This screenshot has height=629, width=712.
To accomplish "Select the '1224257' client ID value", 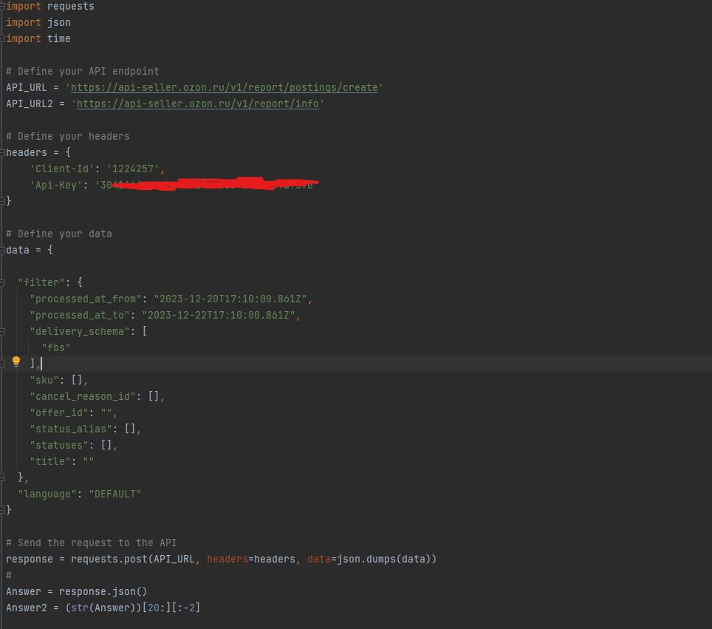I will (133, 169).
